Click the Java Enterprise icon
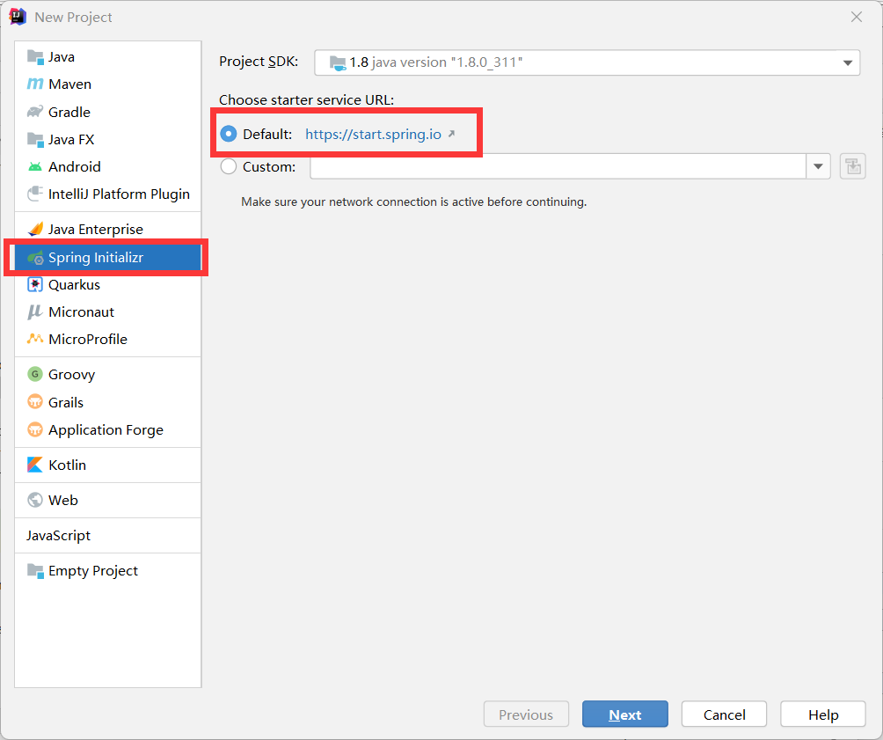 [35, 229]
